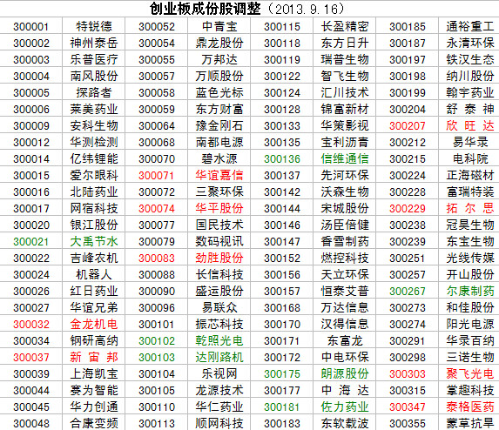Click the cell 通裕重工

[x=470, y=26]
